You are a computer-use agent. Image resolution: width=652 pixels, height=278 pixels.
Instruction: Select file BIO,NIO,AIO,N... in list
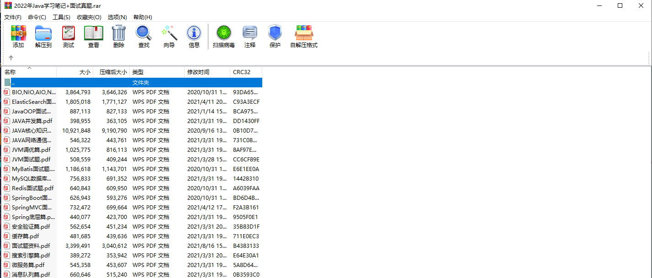pos(34,92)
